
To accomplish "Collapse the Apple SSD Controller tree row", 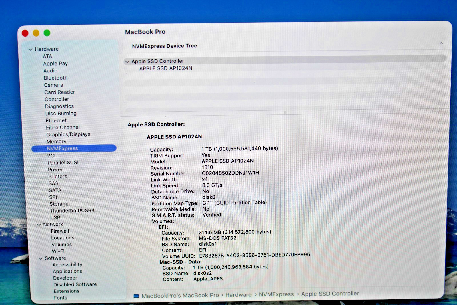I will click(x=127, y=62).
